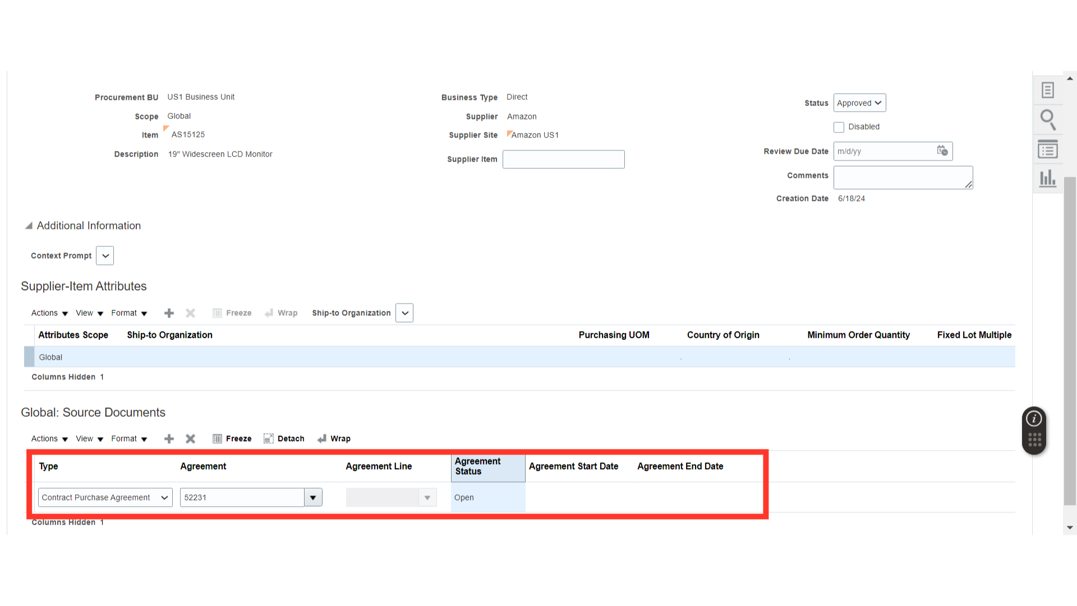
Task: Open the bar chart analytics icon
Action: tap(1047, 180)
